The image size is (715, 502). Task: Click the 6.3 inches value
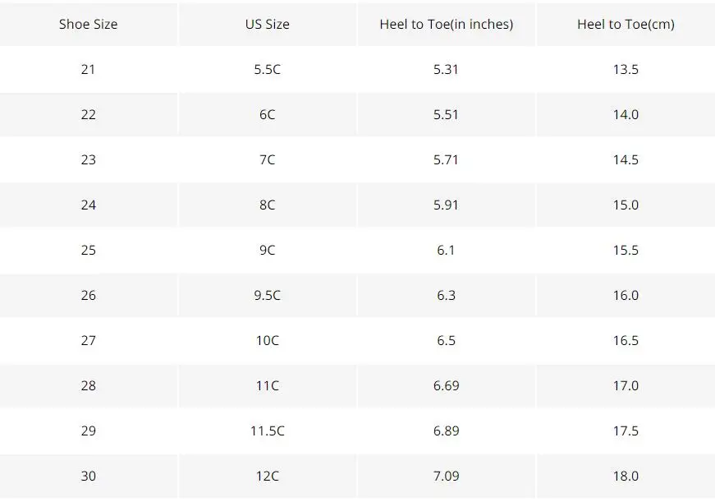click(x=446, y=295)
